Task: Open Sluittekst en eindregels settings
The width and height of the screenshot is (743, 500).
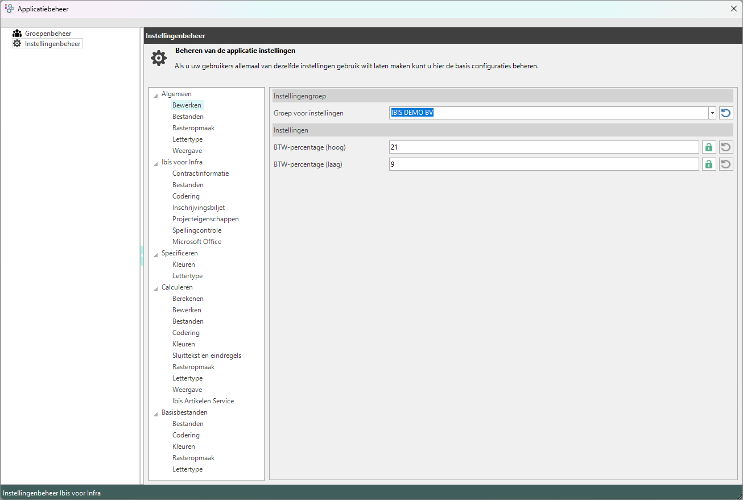Action: (207, 356)
